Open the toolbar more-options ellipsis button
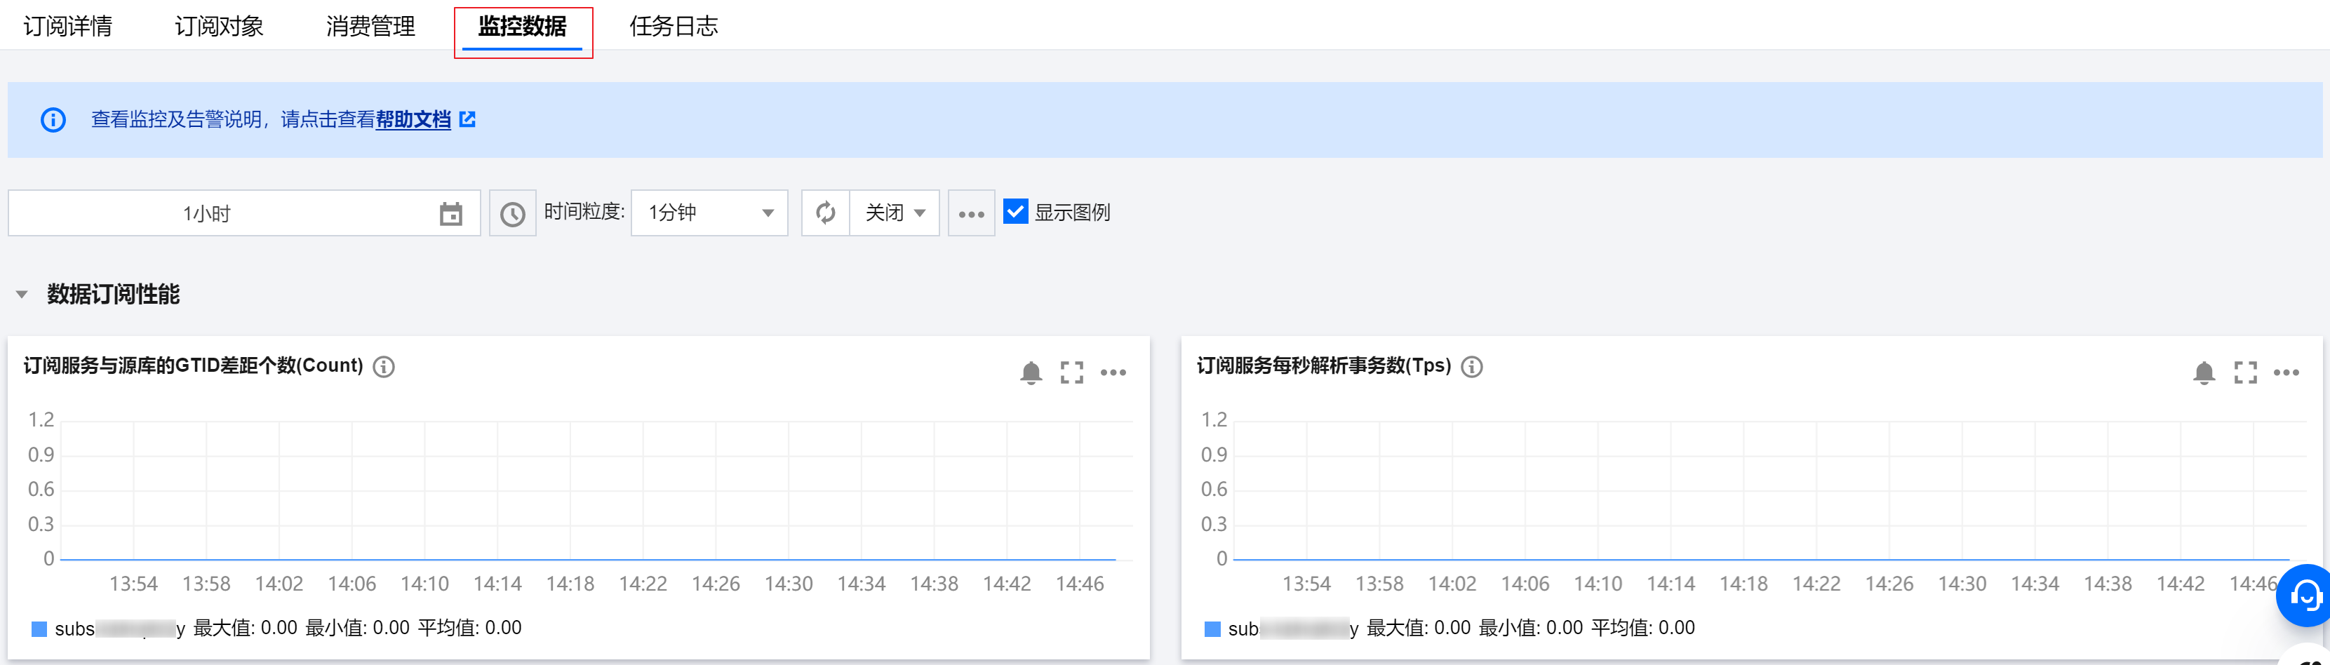 coord(970,213)
